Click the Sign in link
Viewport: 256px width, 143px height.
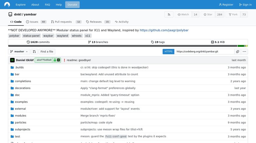point(245,5)
